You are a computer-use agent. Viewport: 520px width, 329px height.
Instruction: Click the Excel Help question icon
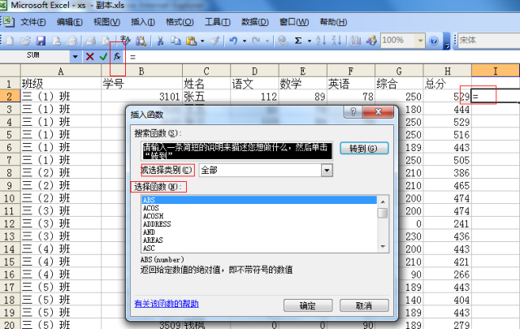[x=433, y=41]
